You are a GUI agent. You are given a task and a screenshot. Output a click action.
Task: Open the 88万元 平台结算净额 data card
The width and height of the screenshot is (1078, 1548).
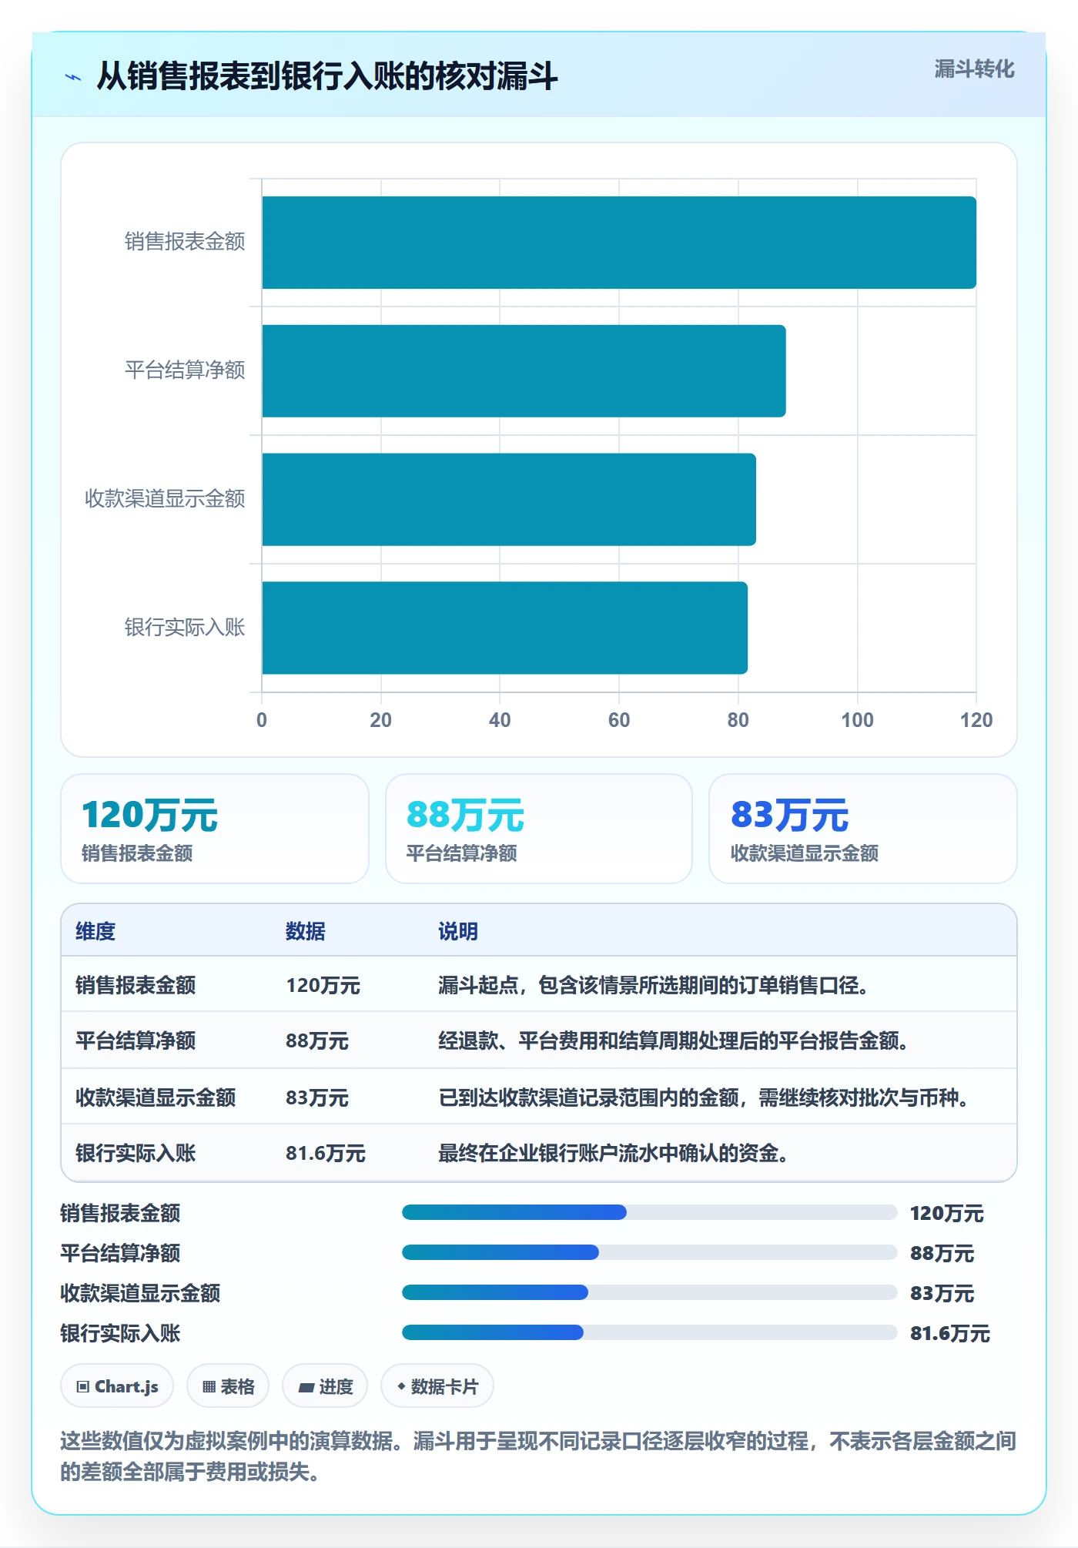click(x=539, y=829)
